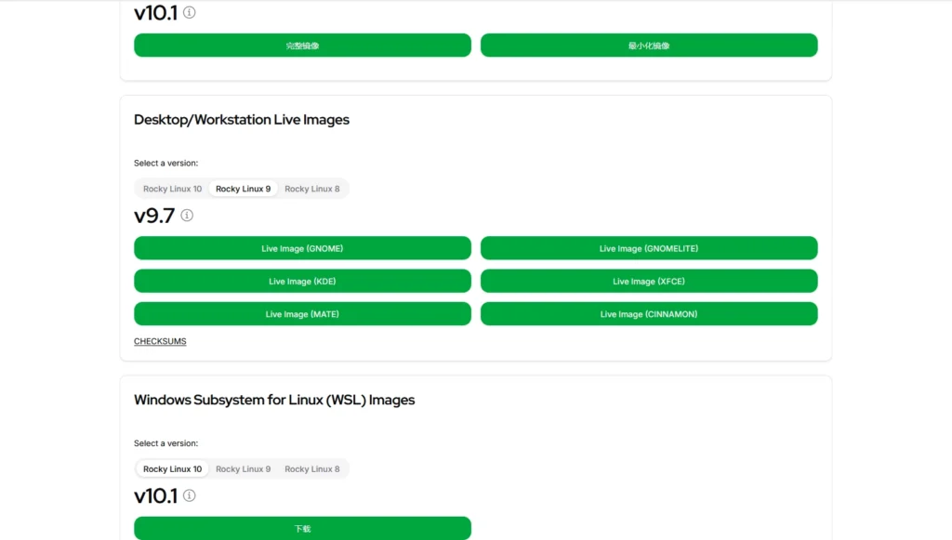Choose Rocky Linux 10 tab in WSL Images section

point(172,469)
